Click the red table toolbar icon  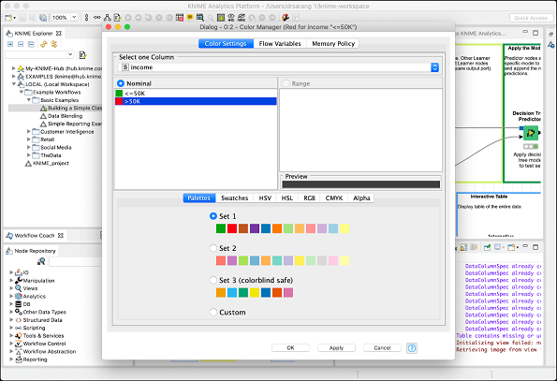(x=180, y=18)
